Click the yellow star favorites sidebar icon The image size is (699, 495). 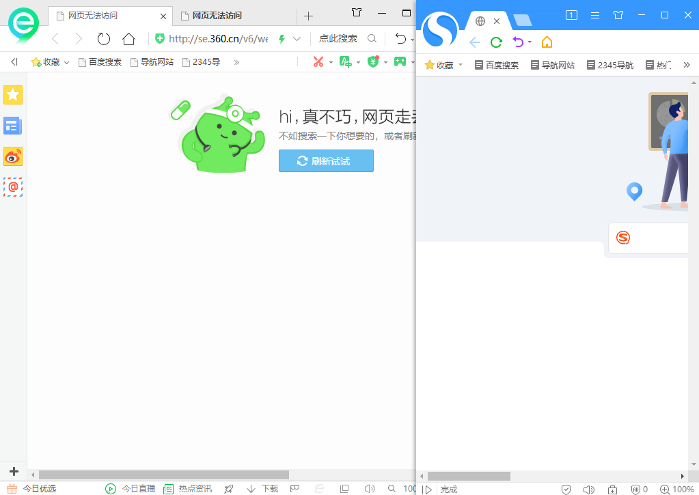[13, 95]
